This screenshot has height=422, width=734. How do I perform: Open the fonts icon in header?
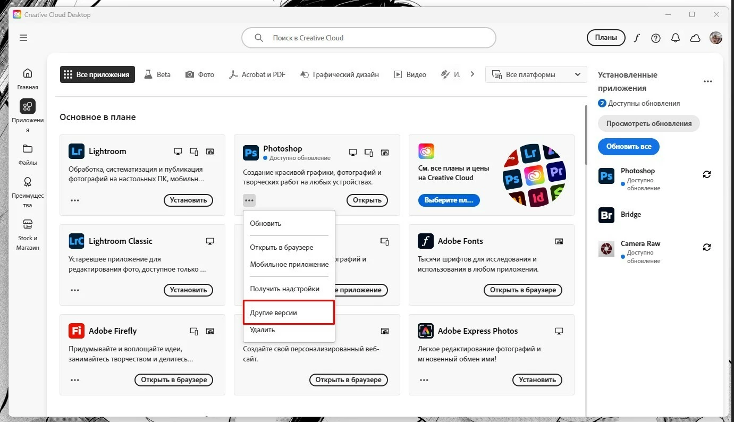(x=637, y=38)
